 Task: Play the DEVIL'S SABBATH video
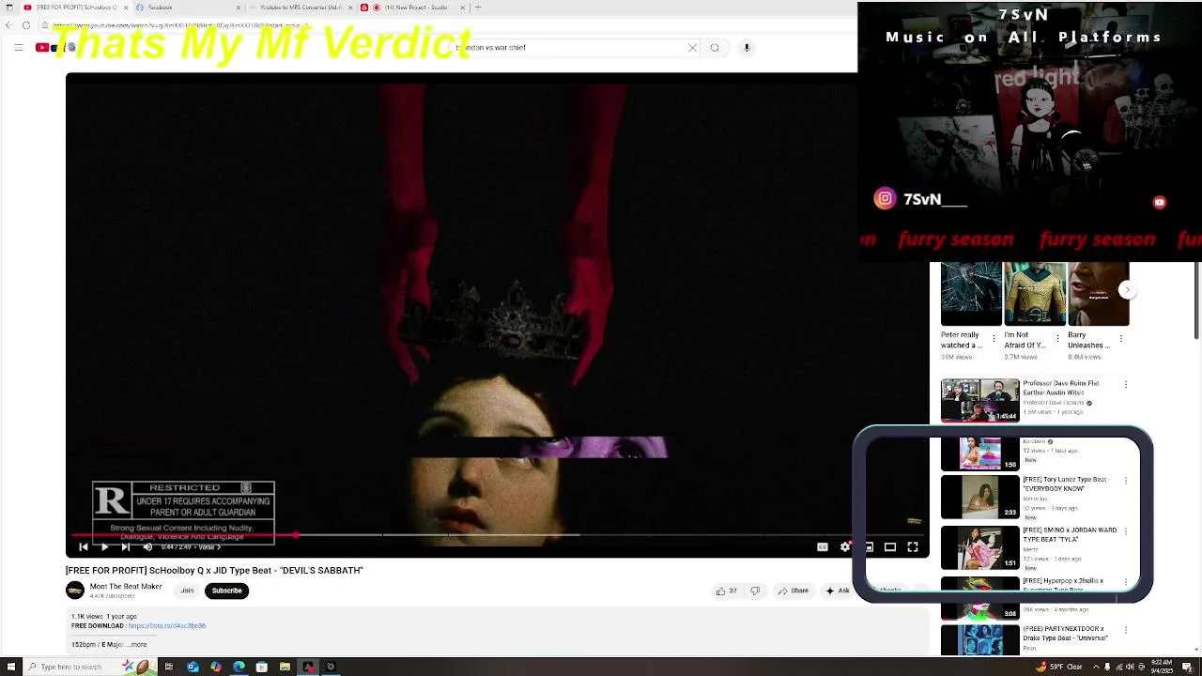[104, 546]
